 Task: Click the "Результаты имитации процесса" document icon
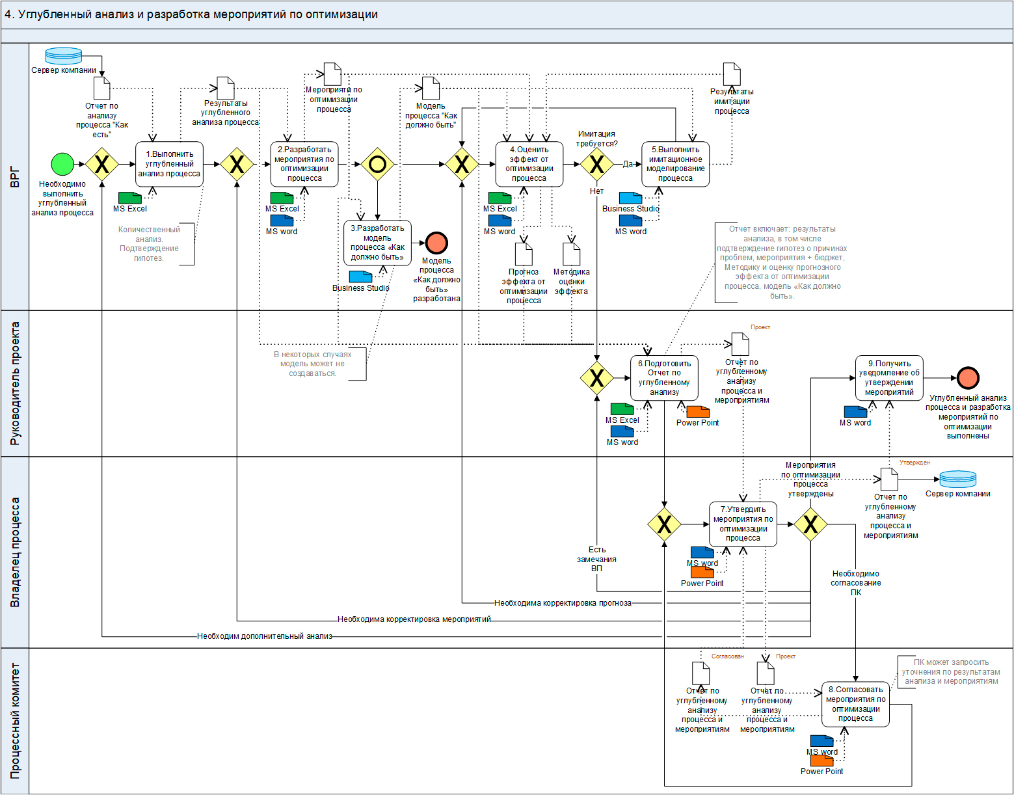pos(732,74)
